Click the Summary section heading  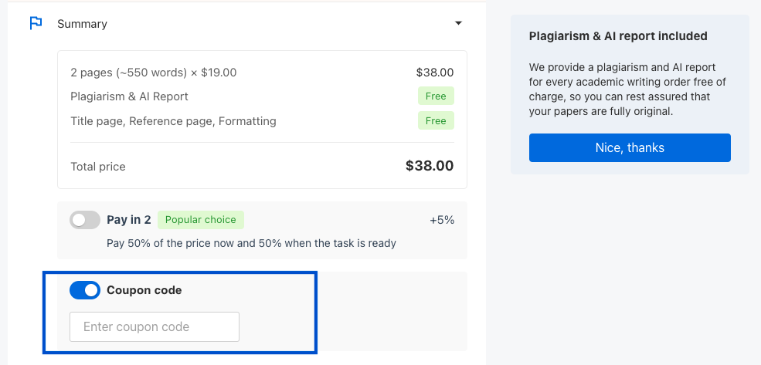point(82,24)
